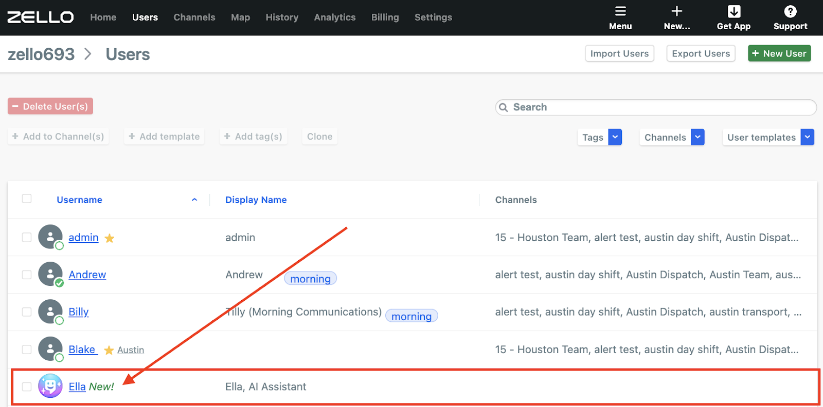823x407 pixels.
Task: Click Add to Channel(s) button
Action: 58,137
